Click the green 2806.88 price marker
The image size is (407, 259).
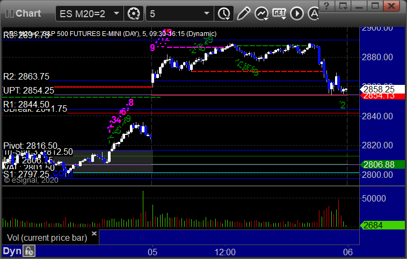coord(382,164)
